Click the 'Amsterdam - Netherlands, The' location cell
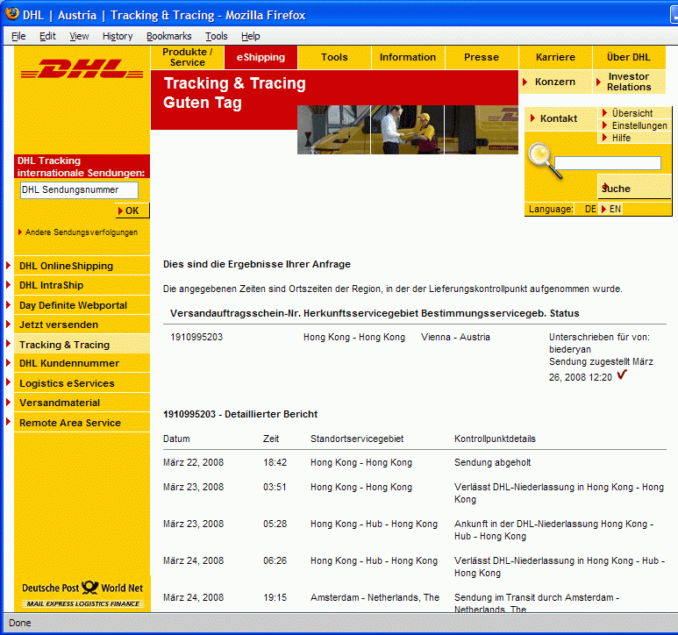678x635 pixels. [375, 597]
